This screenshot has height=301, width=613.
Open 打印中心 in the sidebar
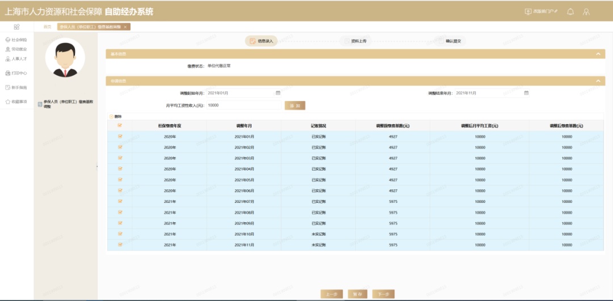[16, 73]
